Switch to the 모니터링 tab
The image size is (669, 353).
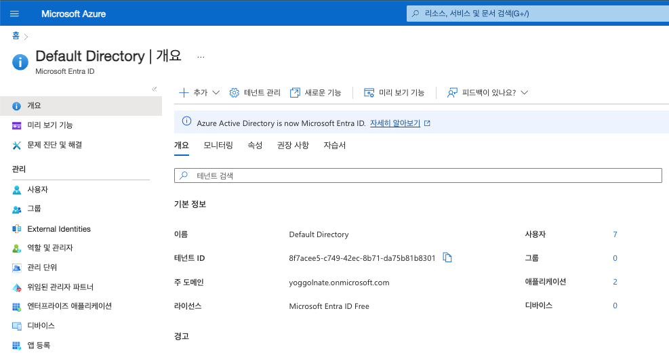[218, 146]
